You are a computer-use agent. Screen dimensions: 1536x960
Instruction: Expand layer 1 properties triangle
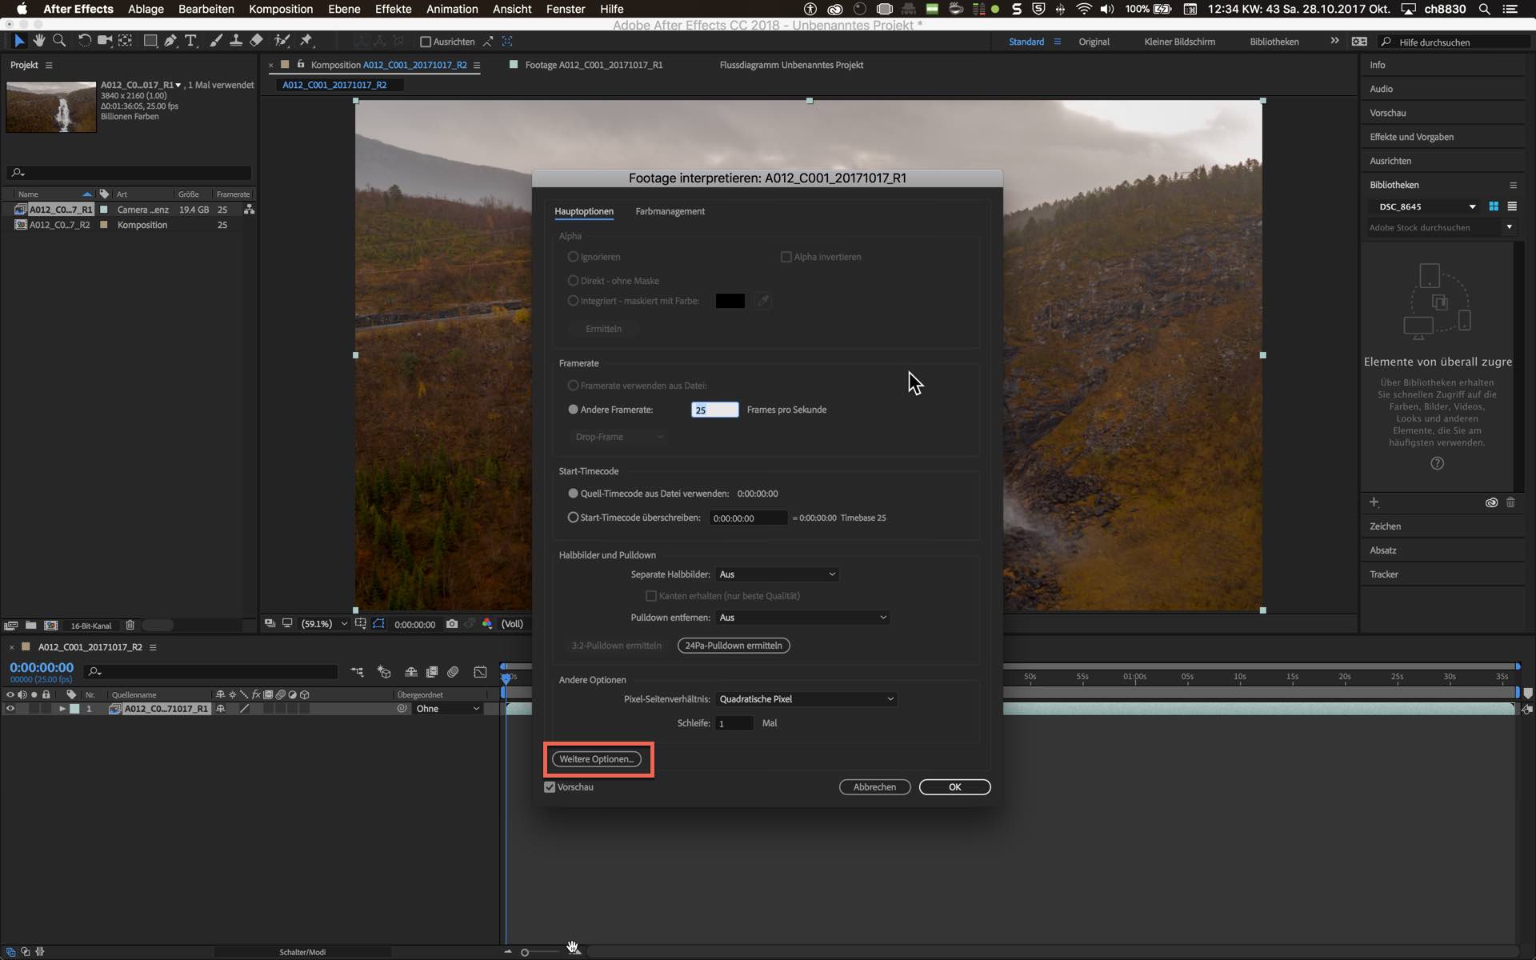point(62,709)
